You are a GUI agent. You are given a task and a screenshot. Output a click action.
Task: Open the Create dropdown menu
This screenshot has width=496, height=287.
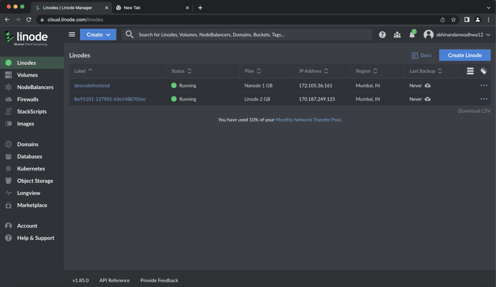click(98, 34)
